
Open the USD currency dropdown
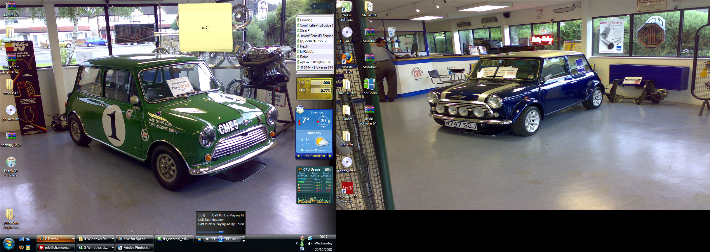tap(304, 82)
